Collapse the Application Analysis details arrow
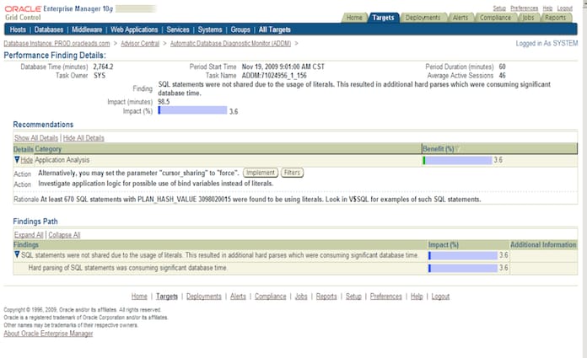 coord(17,160)
